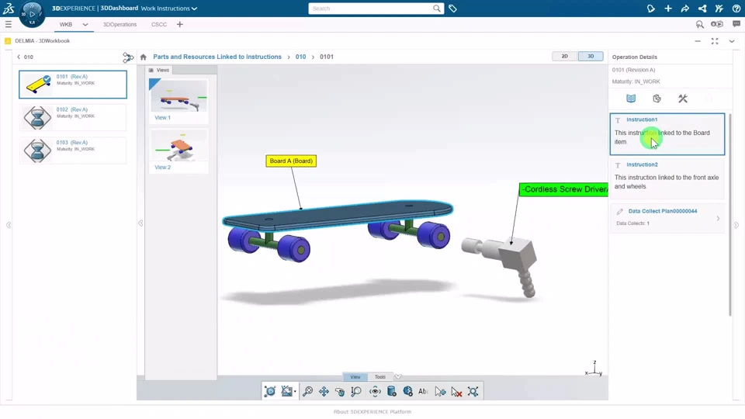Viewport: 745px width, 419px height.
Task: Open notifications bell icon
Action: pos(651,9)
